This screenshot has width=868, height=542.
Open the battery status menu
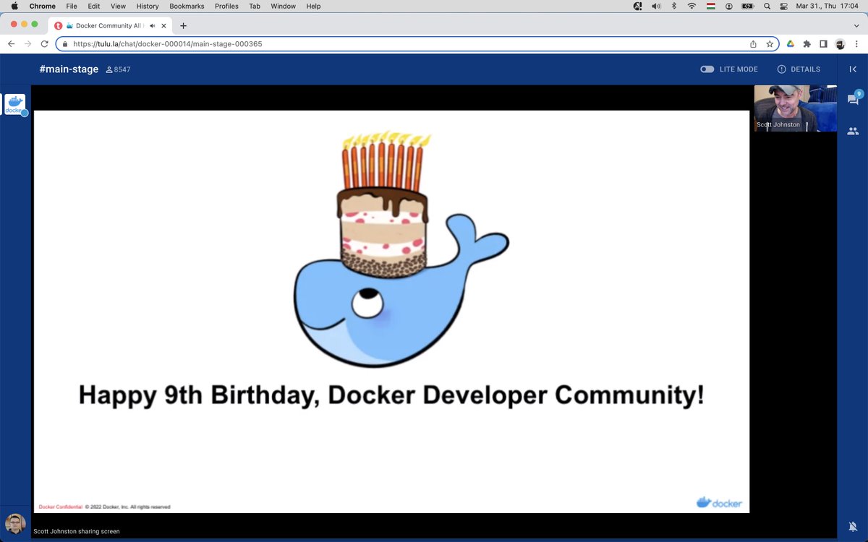(747, 6)
